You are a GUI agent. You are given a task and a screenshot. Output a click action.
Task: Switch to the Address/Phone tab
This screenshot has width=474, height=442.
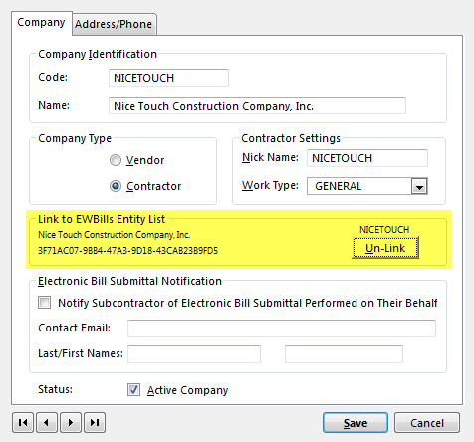click(x=114, y=24)
